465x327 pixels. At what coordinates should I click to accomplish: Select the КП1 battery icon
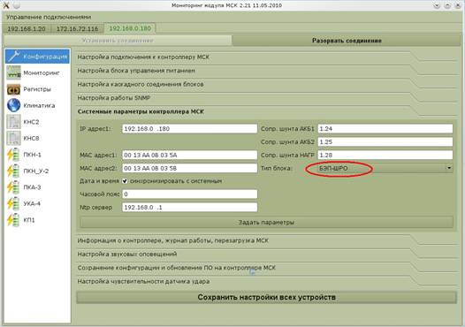point(13,220)
